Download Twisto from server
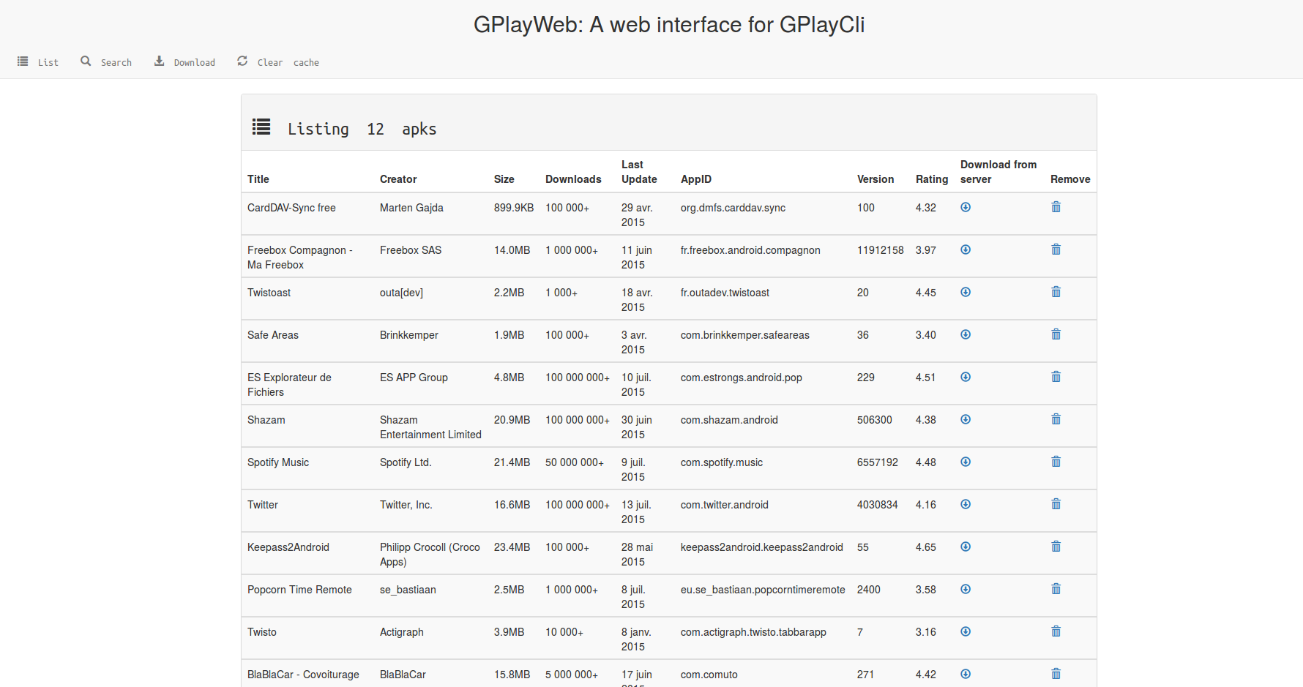This screenshot has height=687, width=1303. tap(966, 631)
